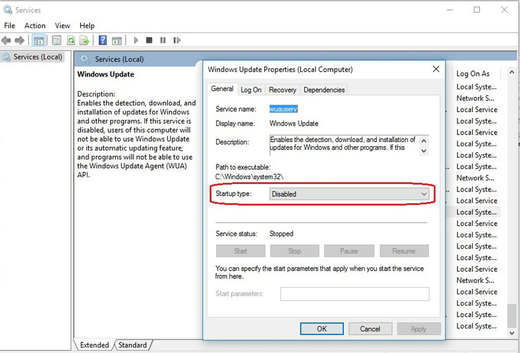Confirm with the OK button

coord(322,329)
